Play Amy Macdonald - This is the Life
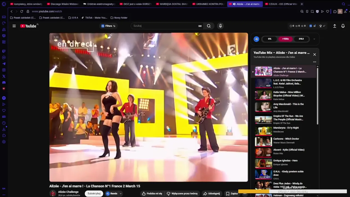350x197 pixels. [285, 107]
